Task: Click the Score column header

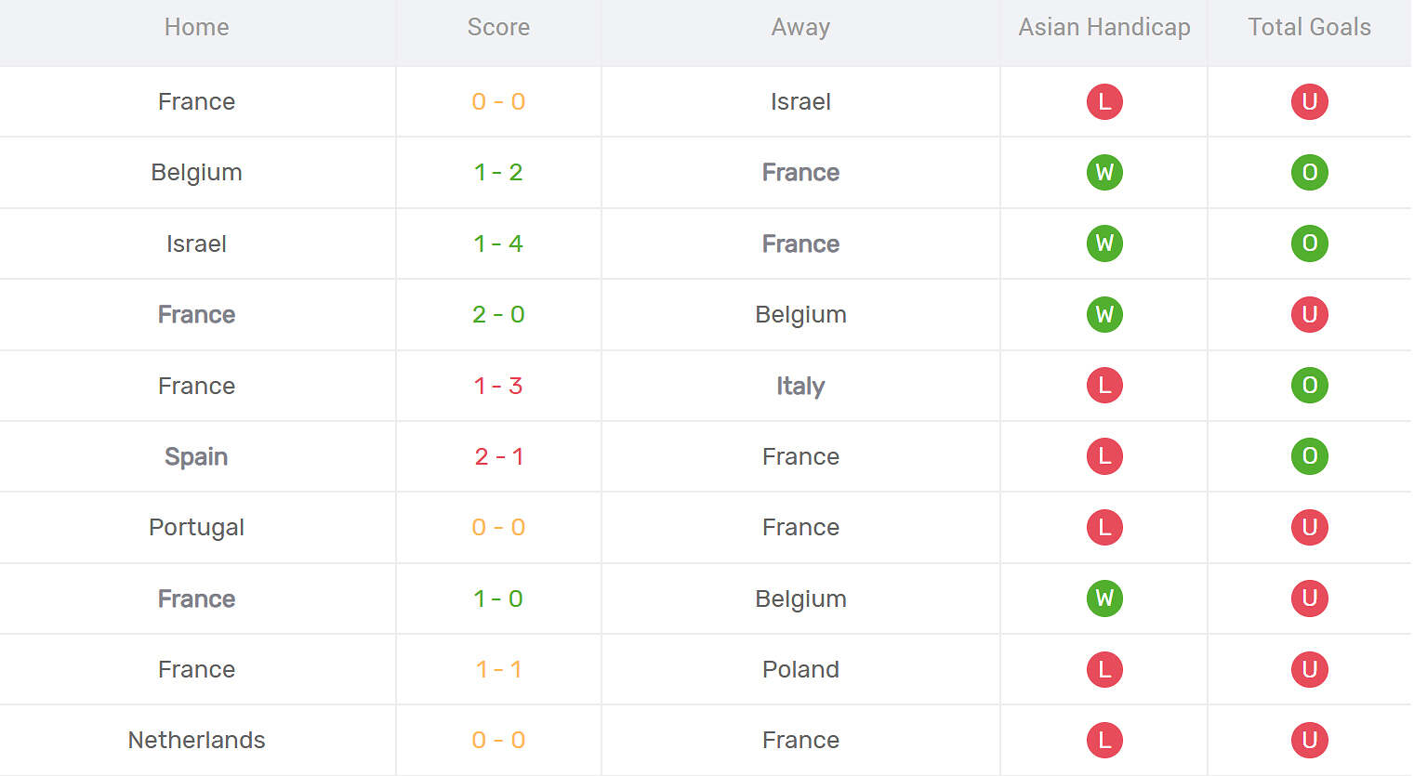Action: pos(498,27)
